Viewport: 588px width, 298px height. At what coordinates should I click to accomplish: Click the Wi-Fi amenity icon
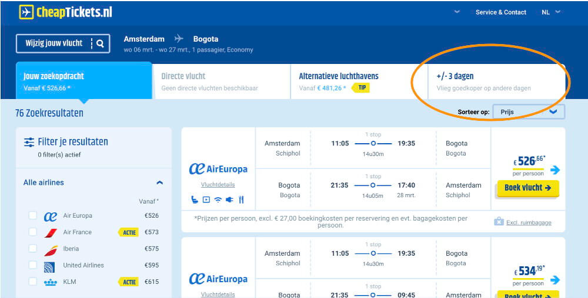[x=218, y=199]
